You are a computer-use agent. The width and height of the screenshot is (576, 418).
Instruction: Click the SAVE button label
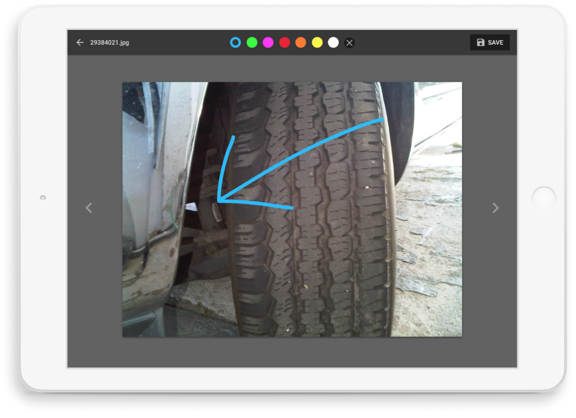[495, 43]
